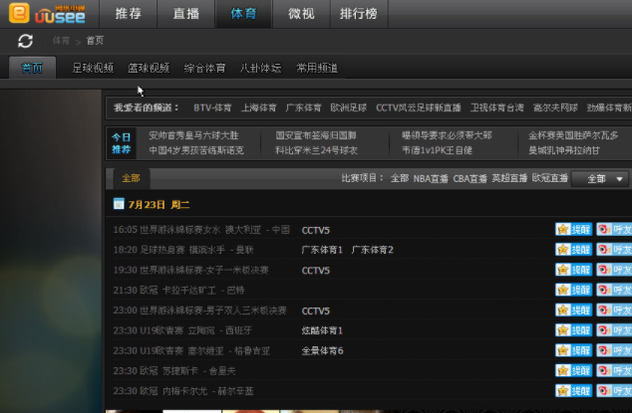The width and height of the screenshot is (632, 413).
Task: Open CCTV风云足球新直播 channel
Action: 419,107
